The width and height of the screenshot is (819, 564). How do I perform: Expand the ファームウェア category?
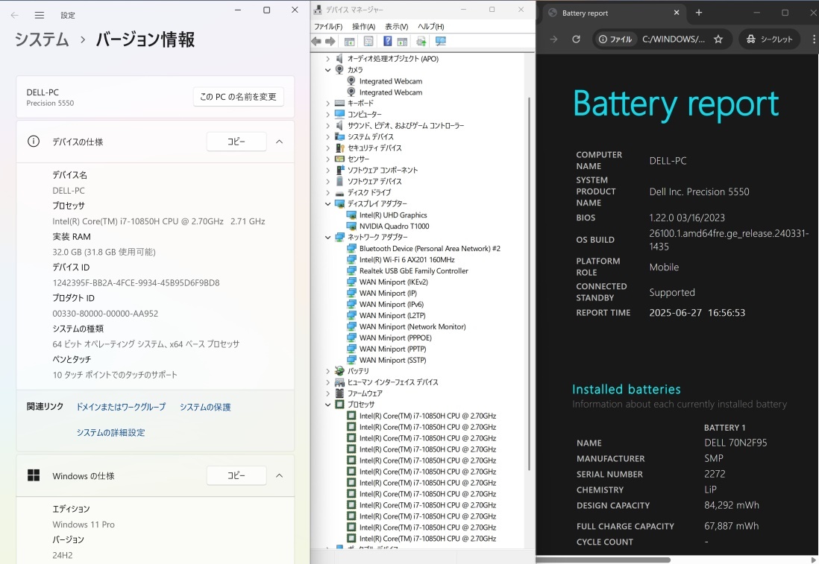click(x=327, y=393)
